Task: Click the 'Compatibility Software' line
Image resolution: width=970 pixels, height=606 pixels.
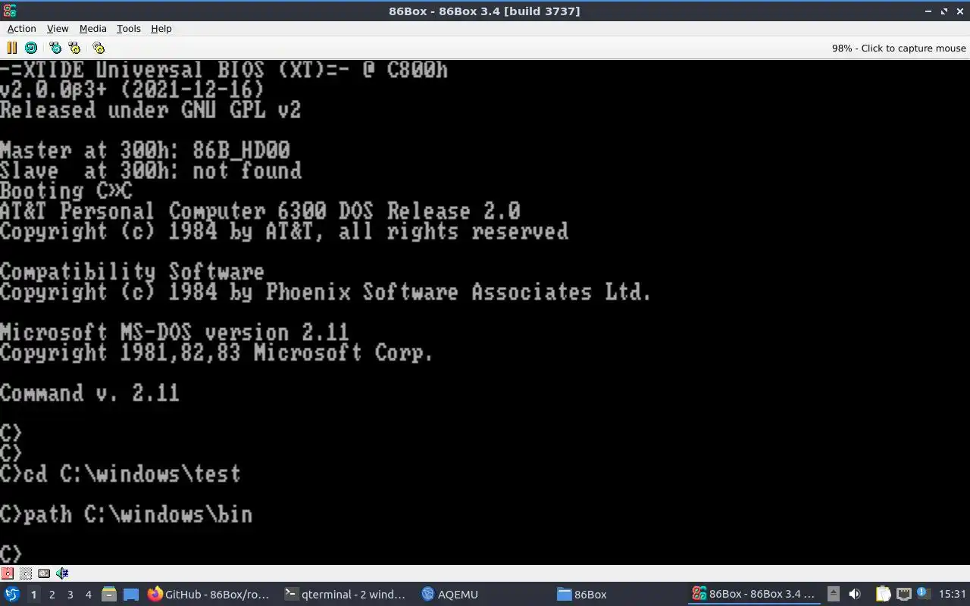Action: [132, 272]
